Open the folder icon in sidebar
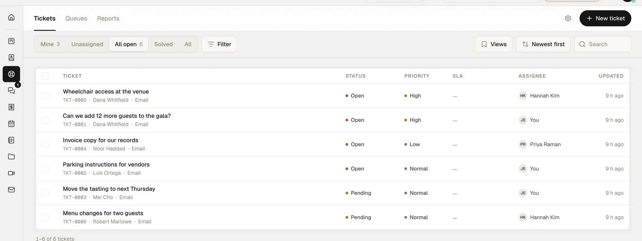This screenshot has width=642, height=241. point(11,156)
